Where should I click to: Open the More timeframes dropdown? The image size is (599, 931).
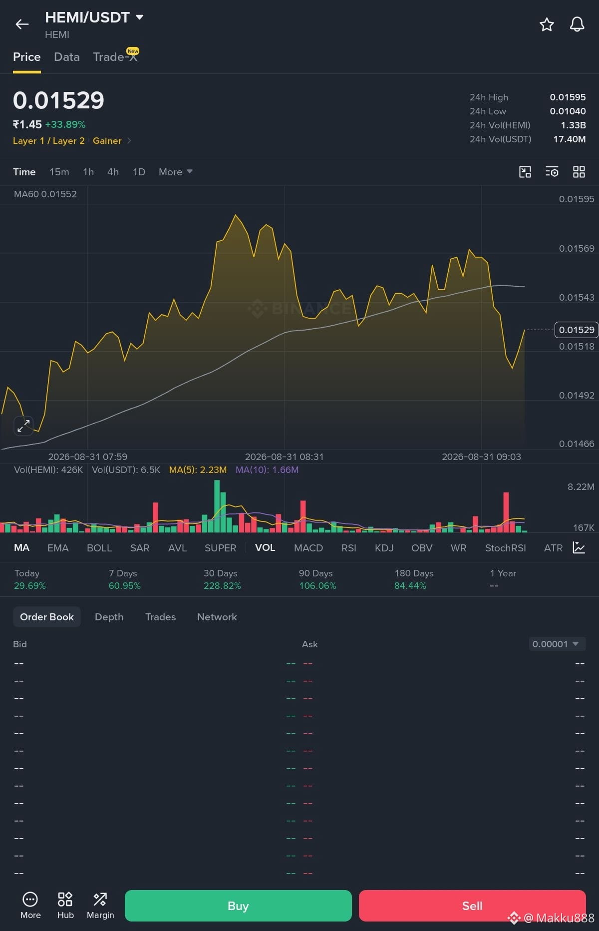coord(176,172)
